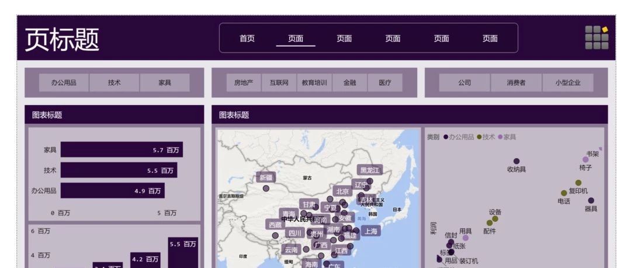Image resolution: width=631 pixels, height=268 pixels.
Task: Select the 医疗 industry filter
Action: point(385,82)
